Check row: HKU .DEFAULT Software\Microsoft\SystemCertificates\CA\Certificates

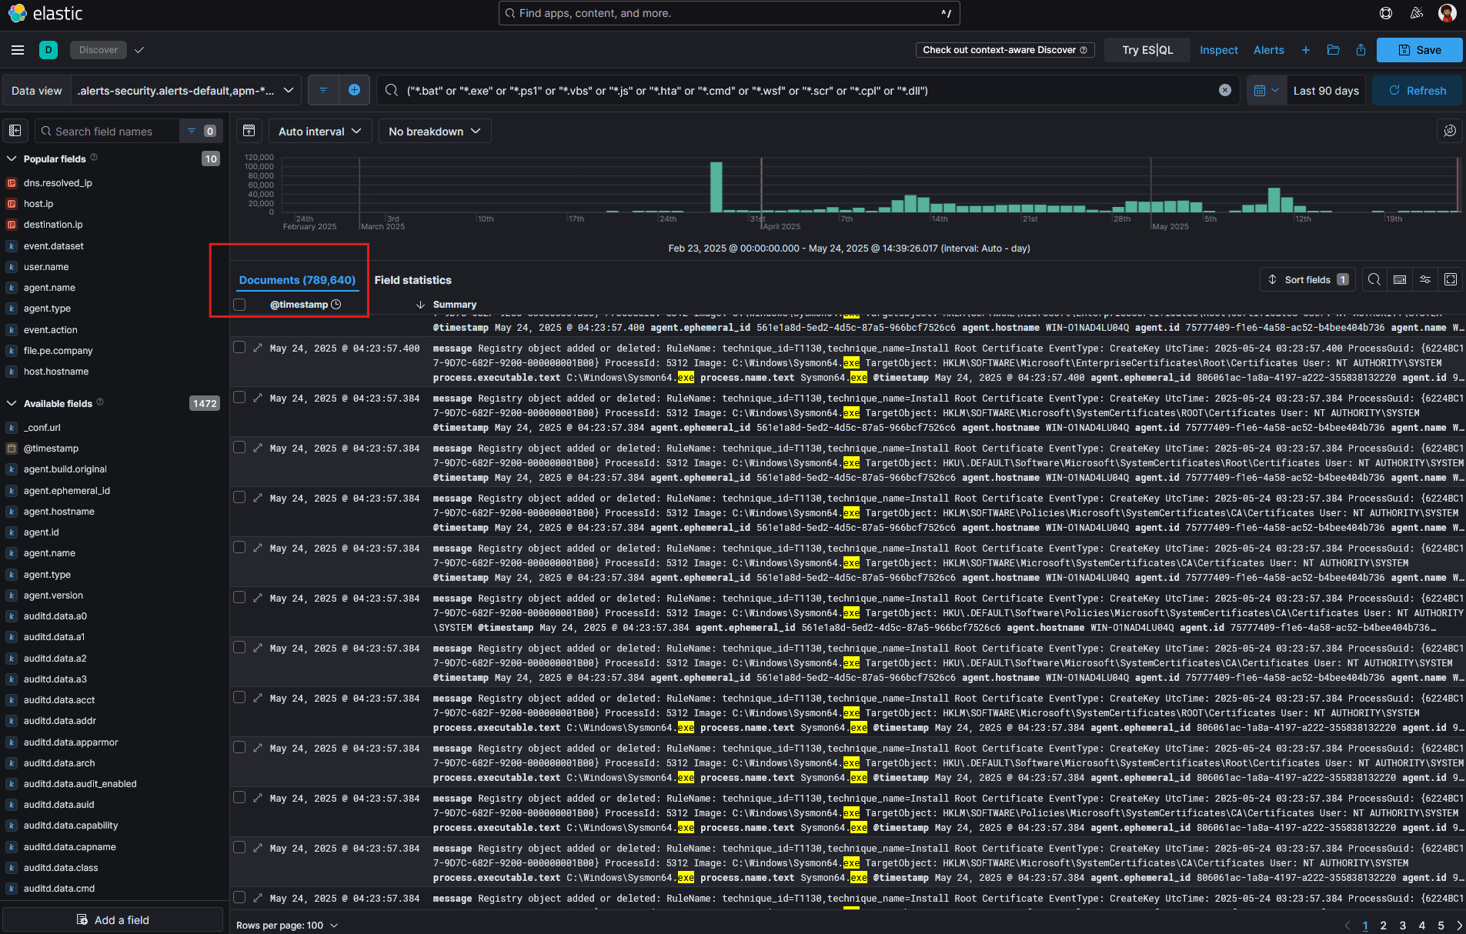click(239, 648)
